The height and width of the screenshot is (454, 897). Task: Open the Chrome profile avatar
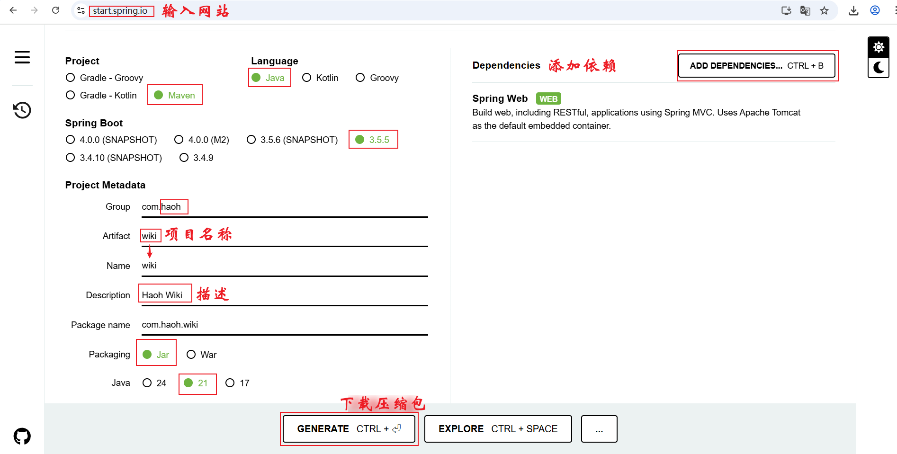pos(874,10)
